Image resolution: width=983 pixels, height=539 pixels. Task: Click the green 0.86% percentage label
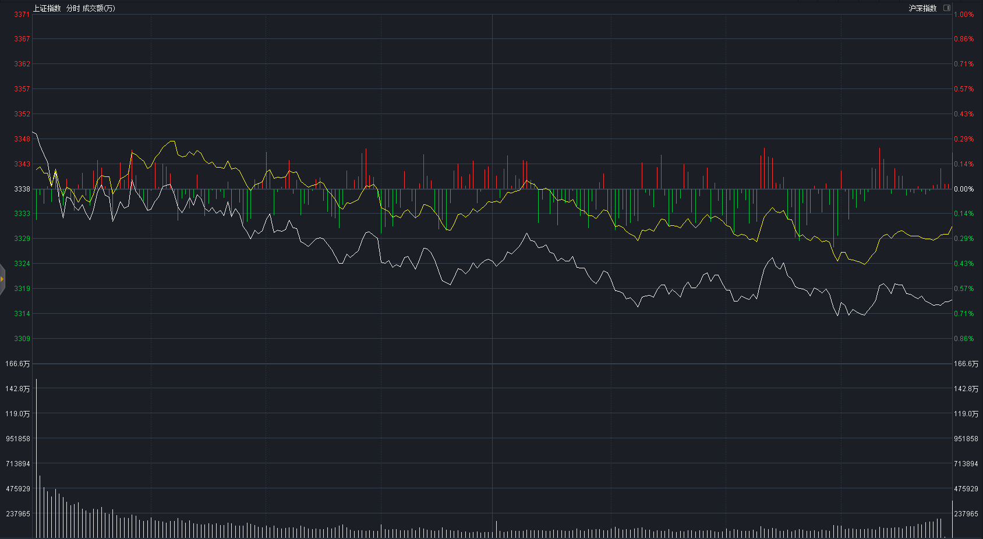(964, 339)
